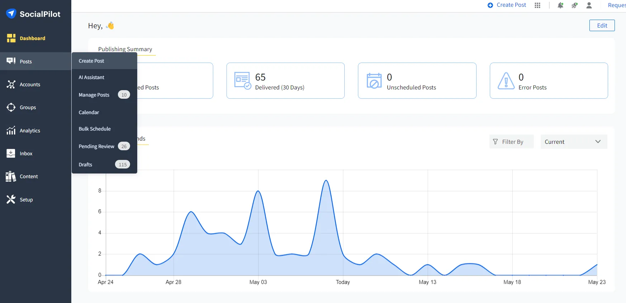Open the Filter By dropdown
The width and height of the screenshot is (626, 303).
click(x=511, y=142)
